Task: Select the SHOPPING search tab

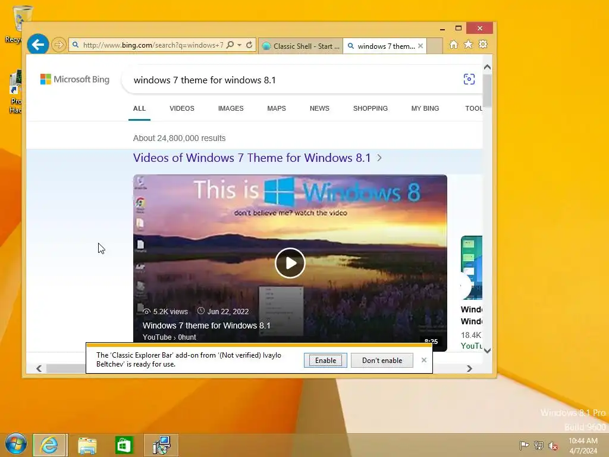Action: pyautogui.click(x=370, y=108)
